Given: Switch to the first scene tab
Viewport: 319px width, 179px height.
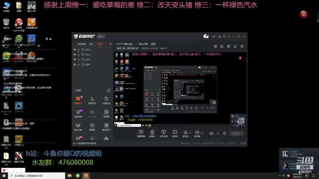Looking at the screenshot, I should [x=82, y=44].
